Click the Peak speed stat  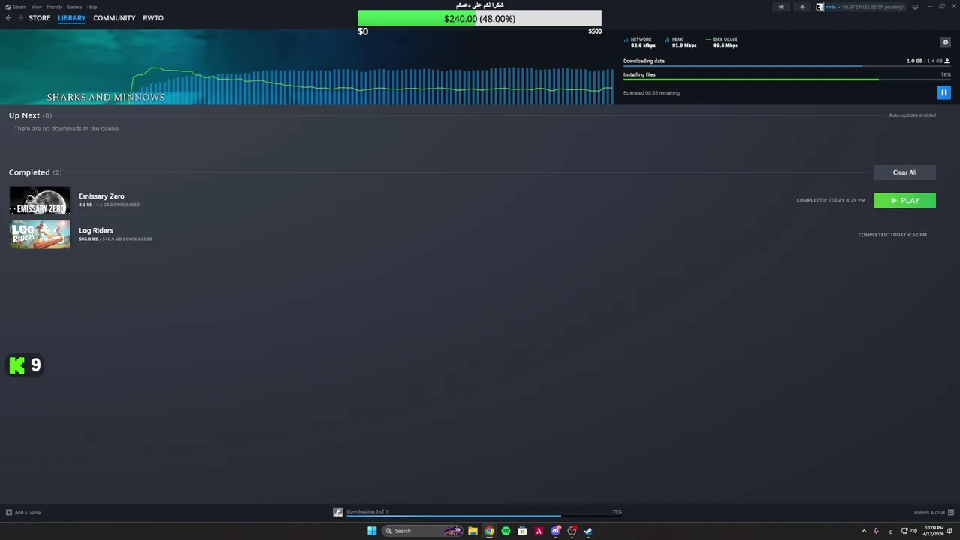[681, 43]
